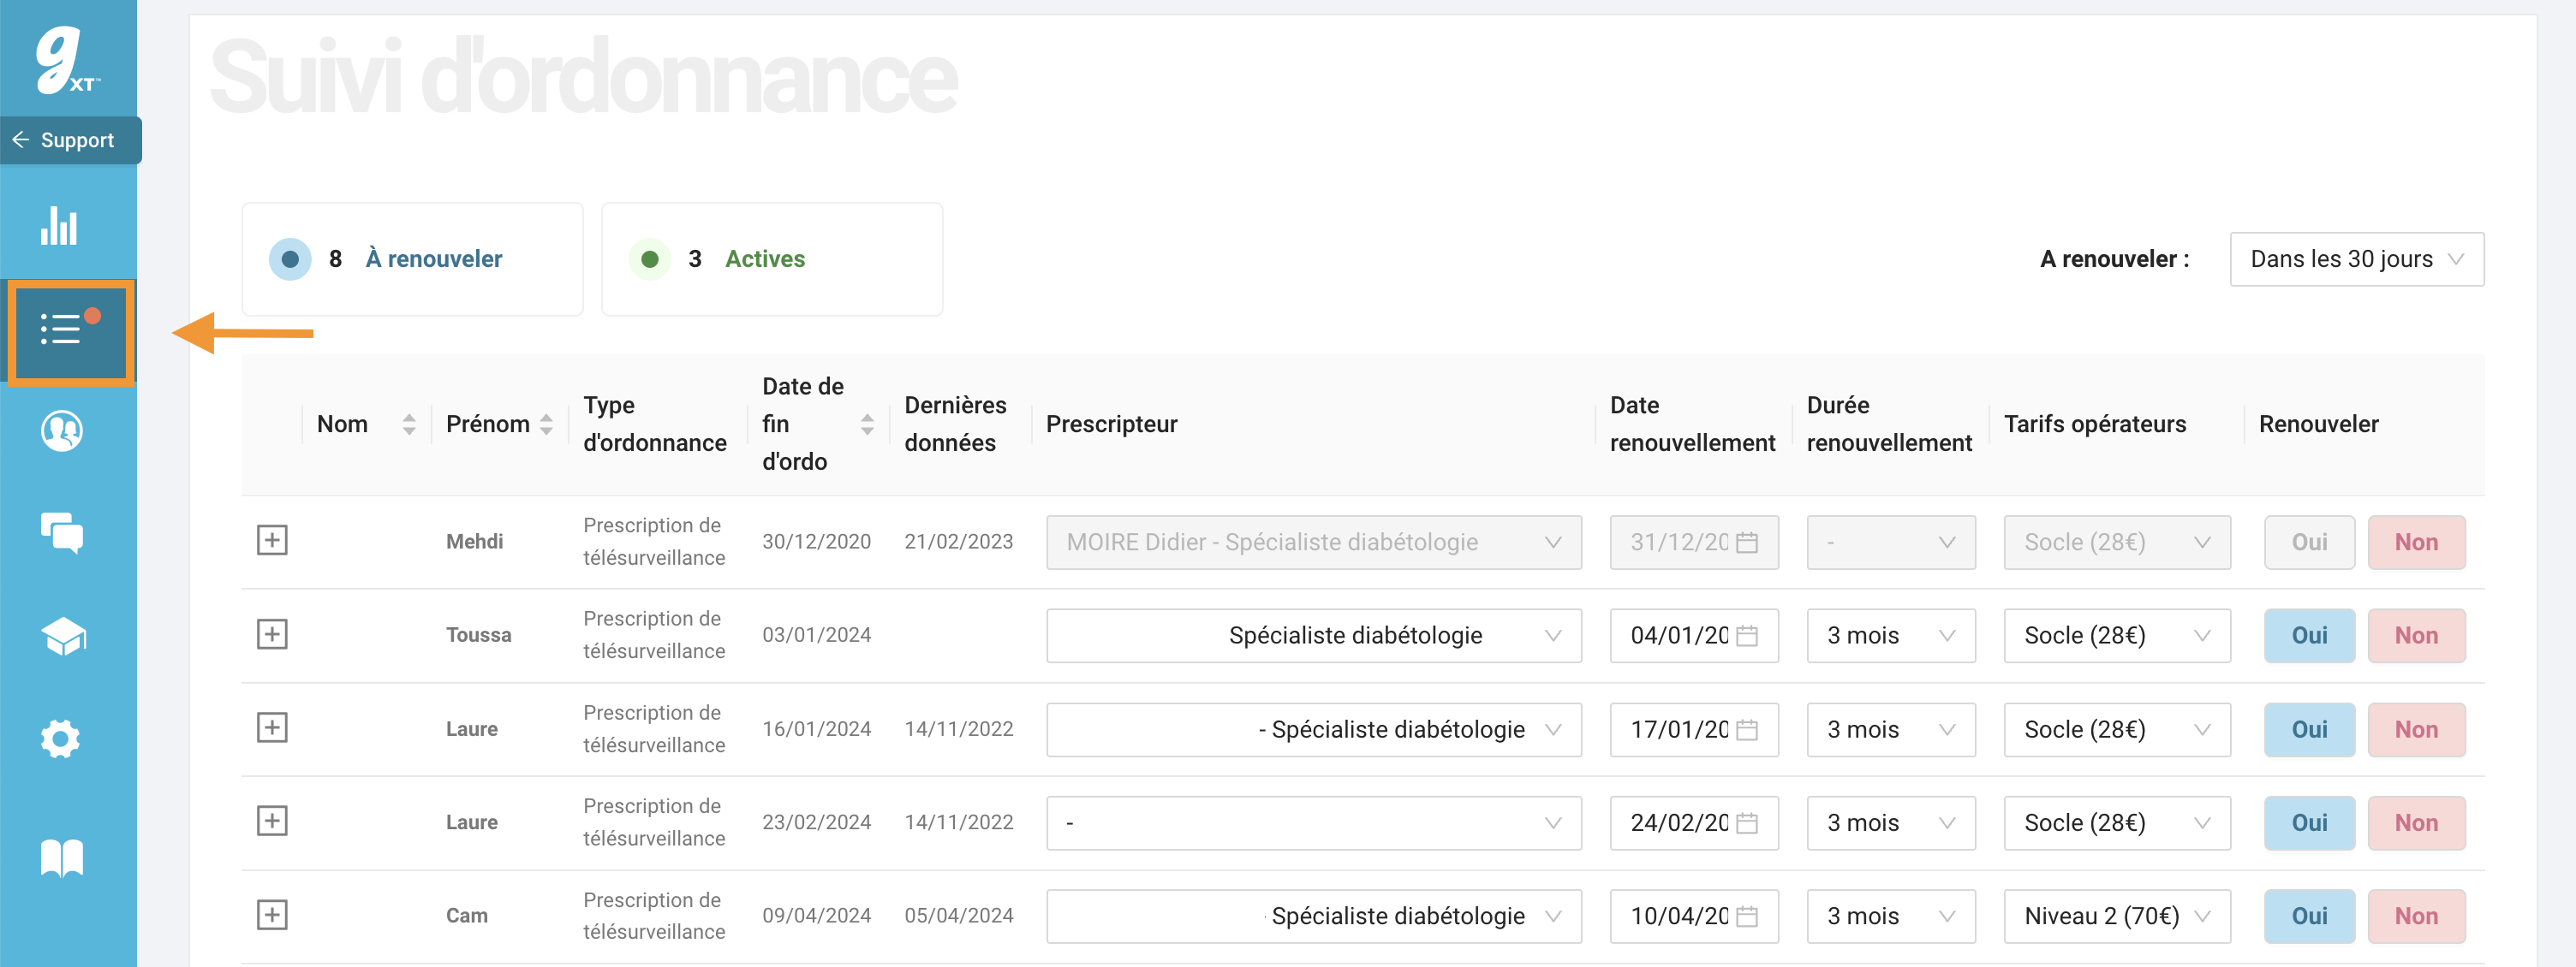Open Socle (28€) dropdown for Laure 23/02/2024
2576x967 pixels.
[2117, 823]
